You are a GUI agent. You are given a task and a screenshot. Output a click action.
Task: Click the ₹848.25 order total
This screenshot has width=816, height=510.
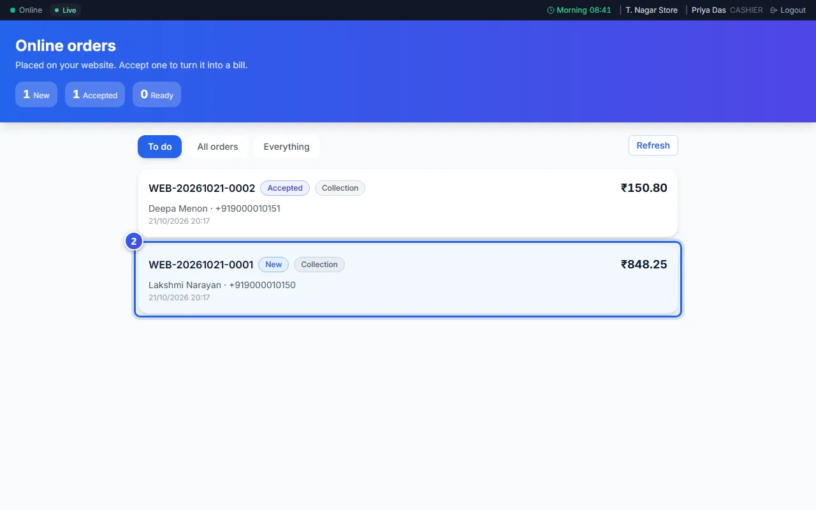[644, 265]
